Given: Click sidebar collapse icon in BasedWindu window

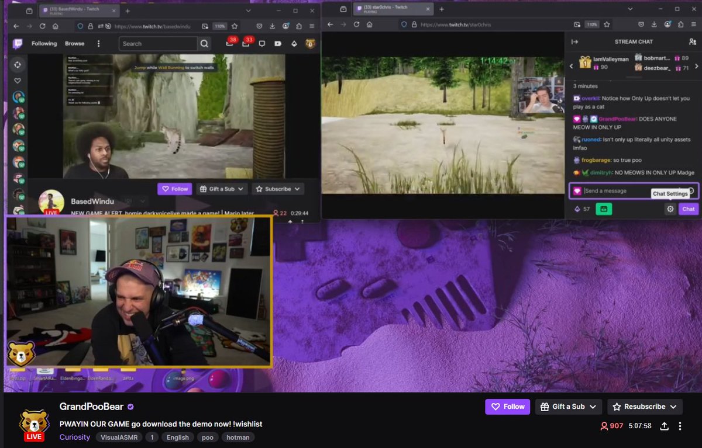Looking at the screenshot, I should [x=18, y=65].
